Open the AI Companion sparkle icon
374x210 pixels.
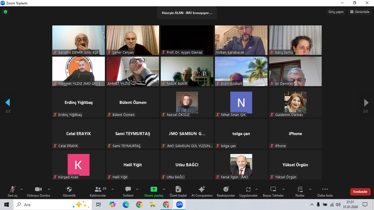[x=202, y=189]
